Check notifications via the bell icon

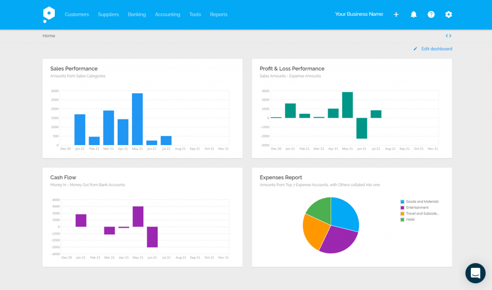coord(414,14)
